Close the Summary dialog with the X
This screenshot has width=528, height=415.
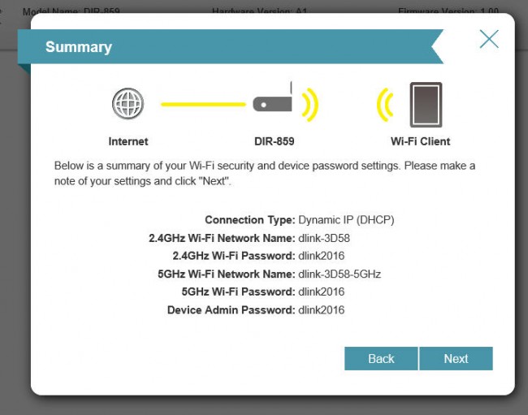489,39
